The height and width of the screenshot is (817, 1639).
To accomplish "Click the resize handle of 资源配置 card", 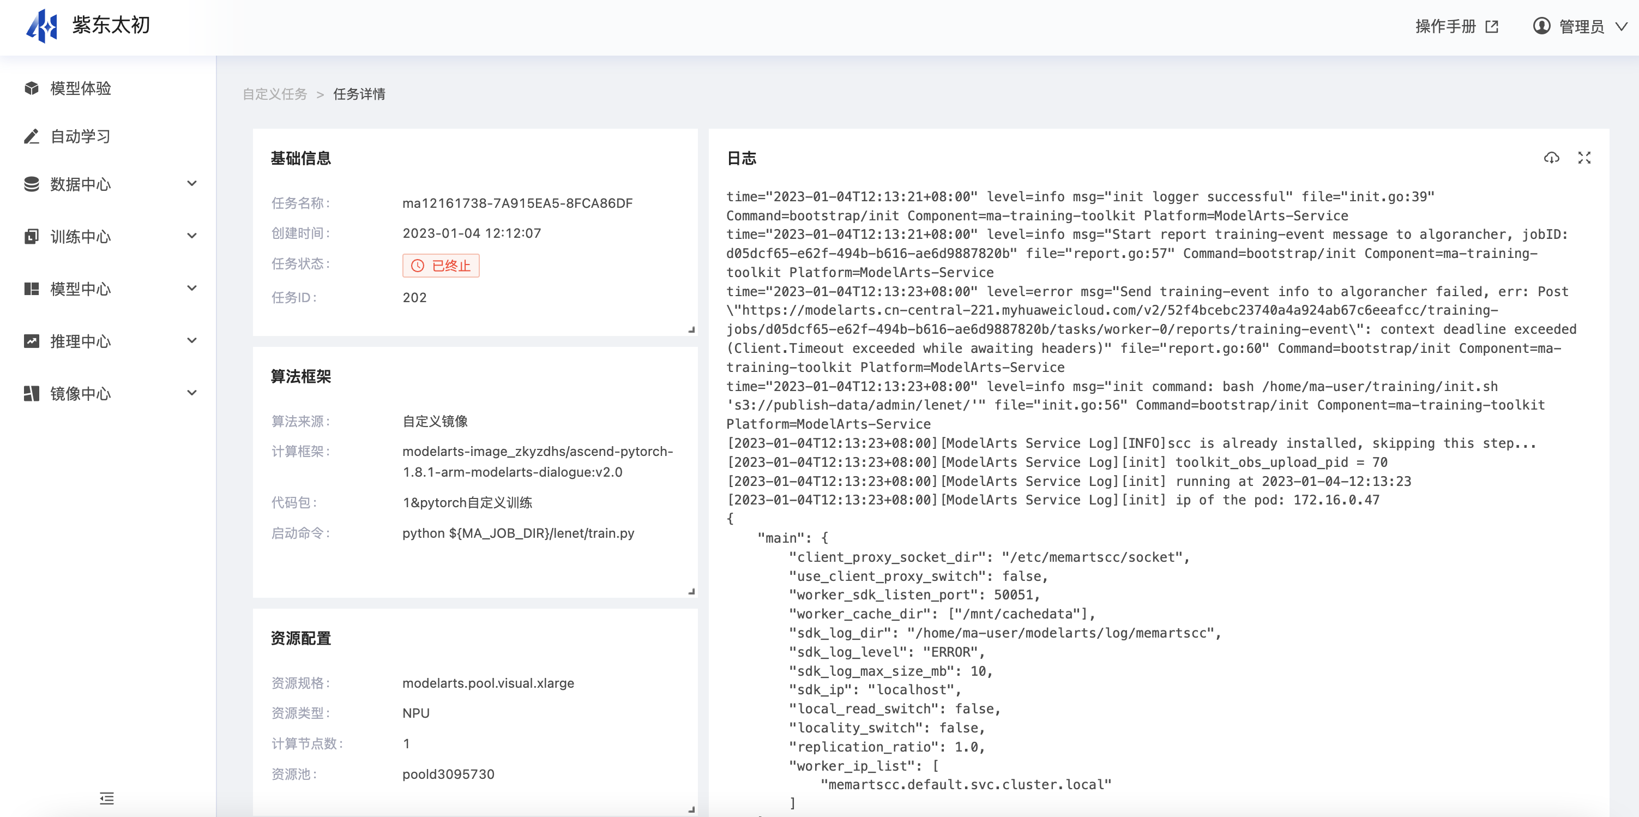I will [x=691, y=809].
